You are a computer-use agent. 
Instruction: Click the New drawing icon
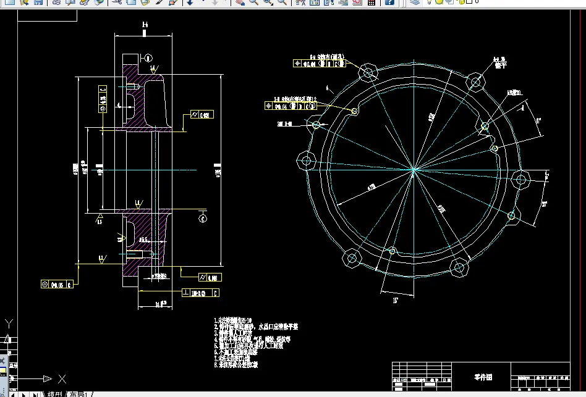(x=10, y=2)
